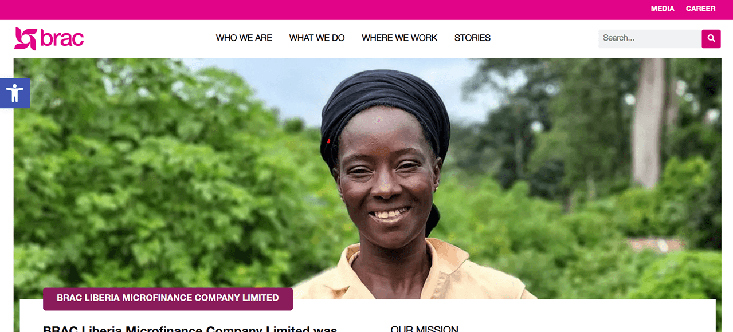
Task: Click the BRAC Liberia Microfinance Company Limited label
Action: tap(168, 298)
